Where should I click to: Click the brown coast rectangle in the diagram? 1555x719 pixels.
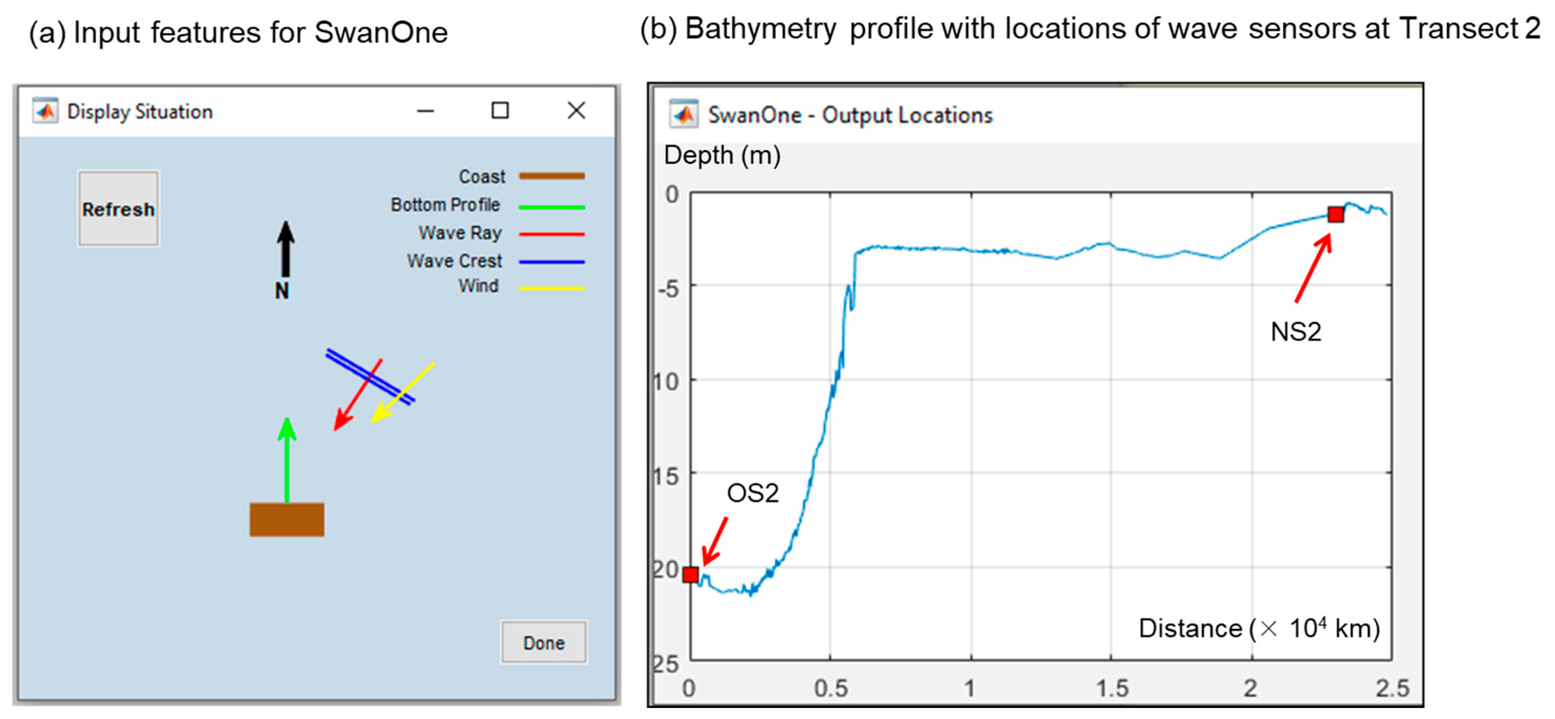287,520
